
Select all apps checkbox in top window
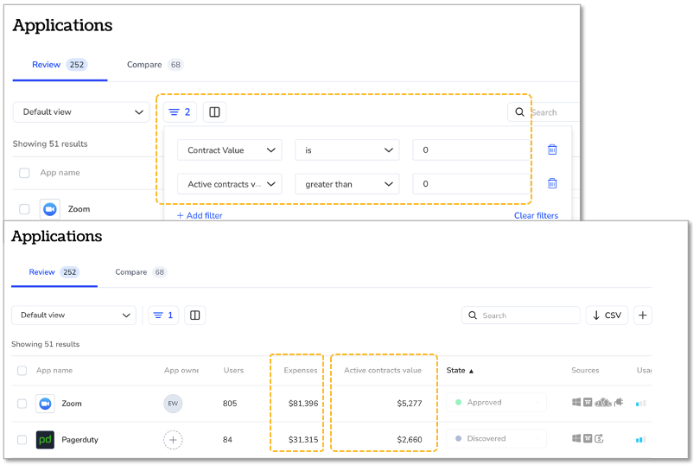click(x=24, y=173)
